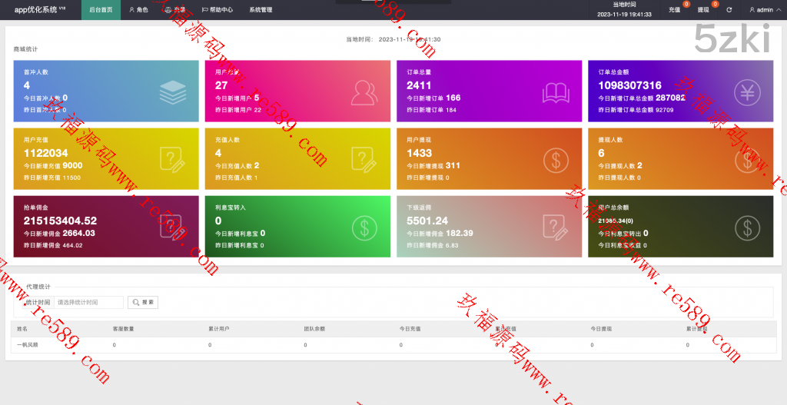Click the stacked layers icon on 首冲人数 card
The width and height of the screenshot is (787, 405).
(x=173, y=92)
